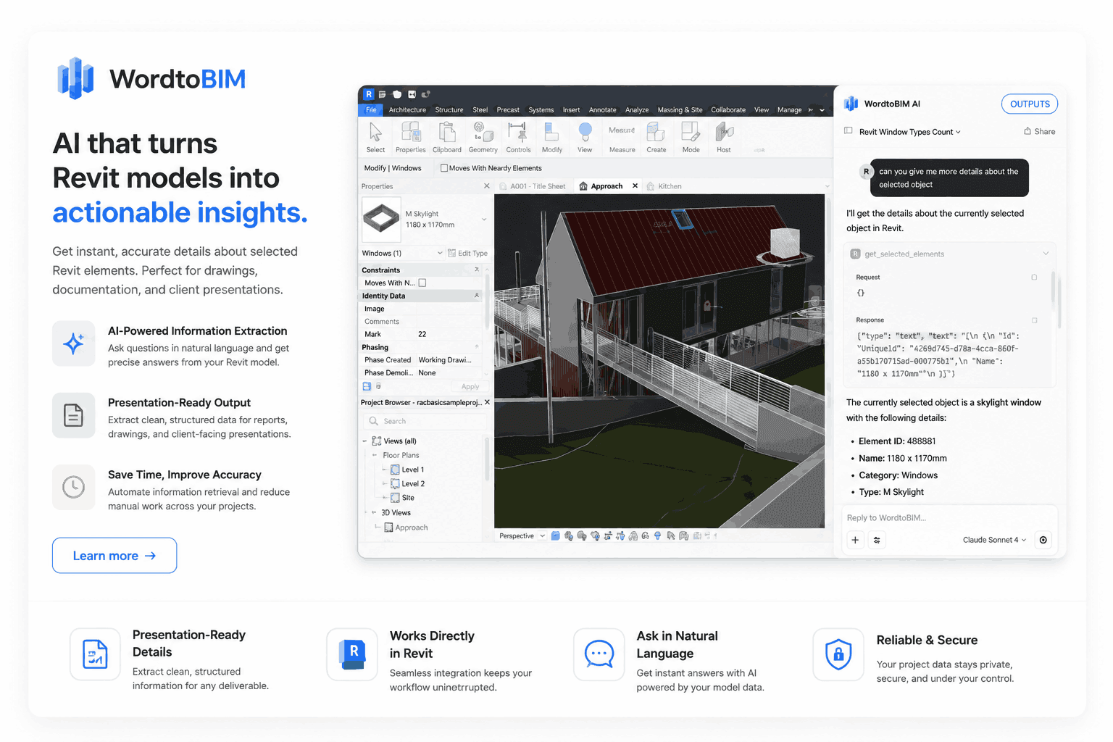Image resolution: width=1113 pixels, height=742 pixels.
Task: Switch to the Annotate ribbon tab
Action: pyautogui.click(x=602, y=110)
